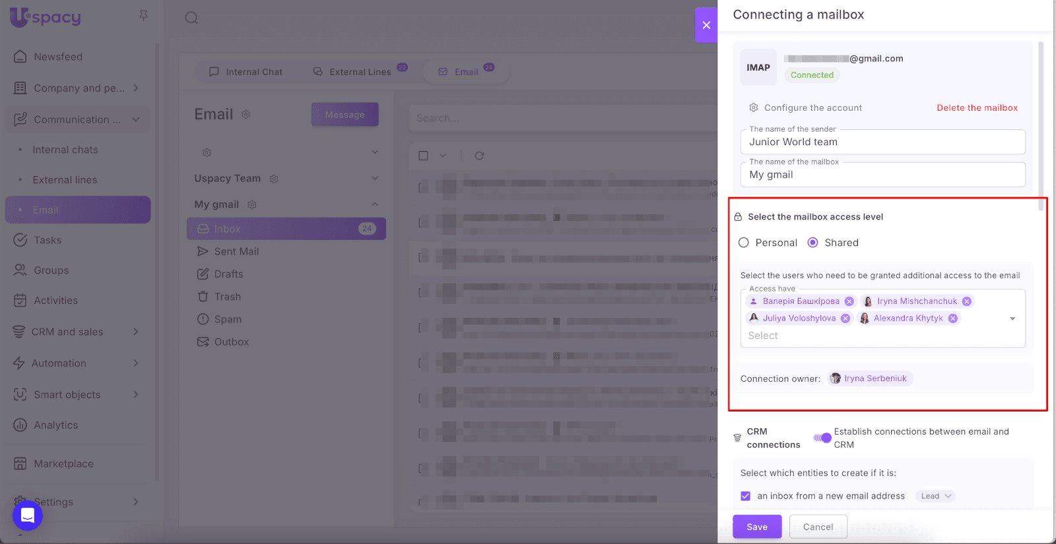1056x544 pixels.
Task: Click the Message compose button
Action: tap(345, 115)
